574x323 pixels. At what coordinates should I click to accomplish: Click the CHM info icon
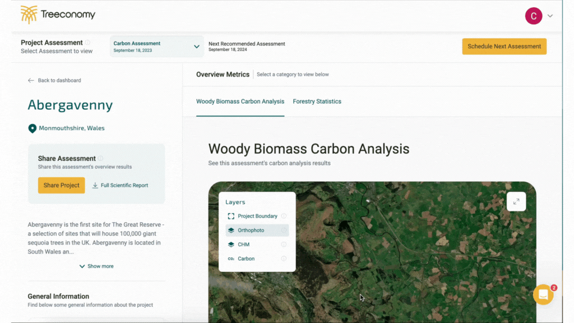click(x=284, y=244)
